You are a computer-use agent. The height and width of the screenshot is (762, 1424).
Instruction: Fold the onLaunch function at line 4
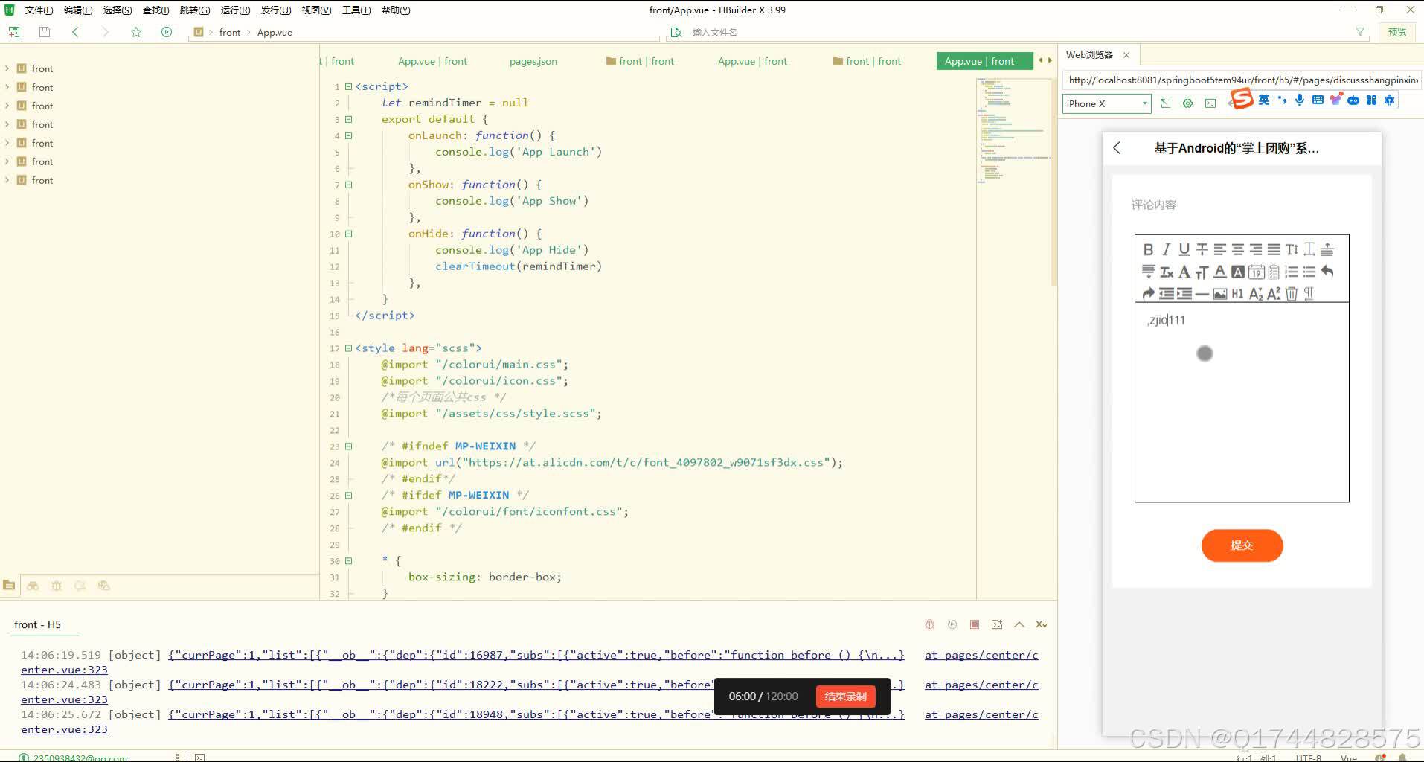pos(348,135)
